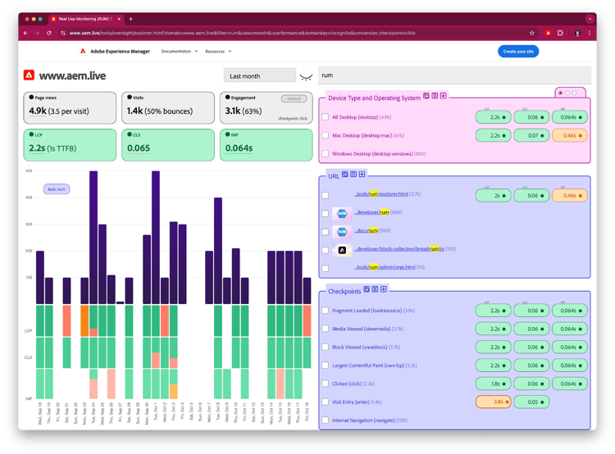Check the tools/rum/explorer.html URL checkbox

[326, 195]
